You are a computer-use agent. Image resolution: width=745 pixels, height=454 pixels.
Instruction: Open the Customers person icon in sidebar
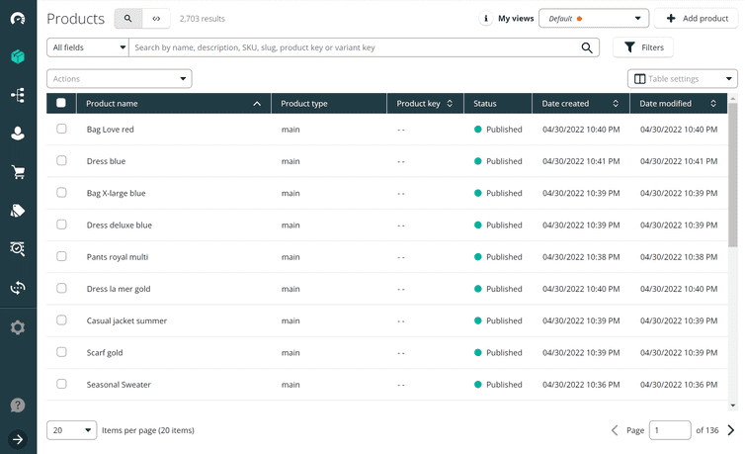[x=18, y=134]
